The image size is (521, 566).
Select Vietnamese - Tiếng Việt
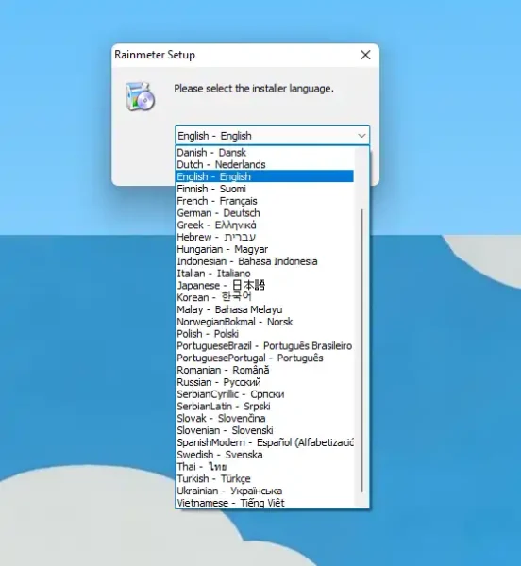pyautogui.click(x=264, y=503)
